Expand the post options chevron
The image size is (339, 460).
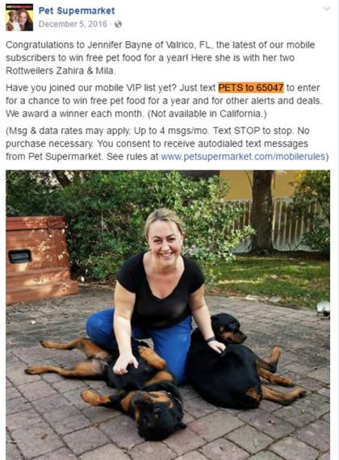[x=326, y=9]
